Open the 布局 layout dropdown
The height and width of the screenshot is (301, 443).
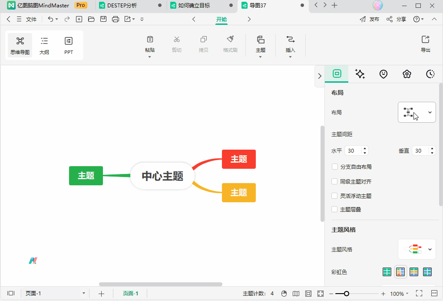(417, 112)
